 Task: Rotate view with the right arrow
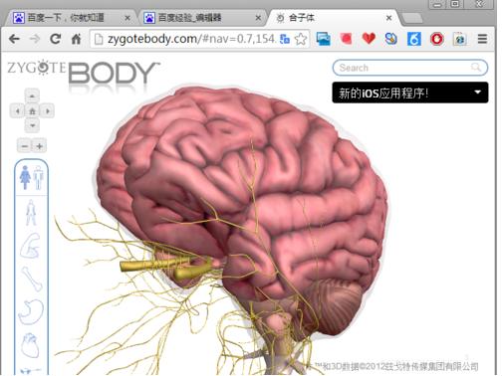[x=47, y=111]
